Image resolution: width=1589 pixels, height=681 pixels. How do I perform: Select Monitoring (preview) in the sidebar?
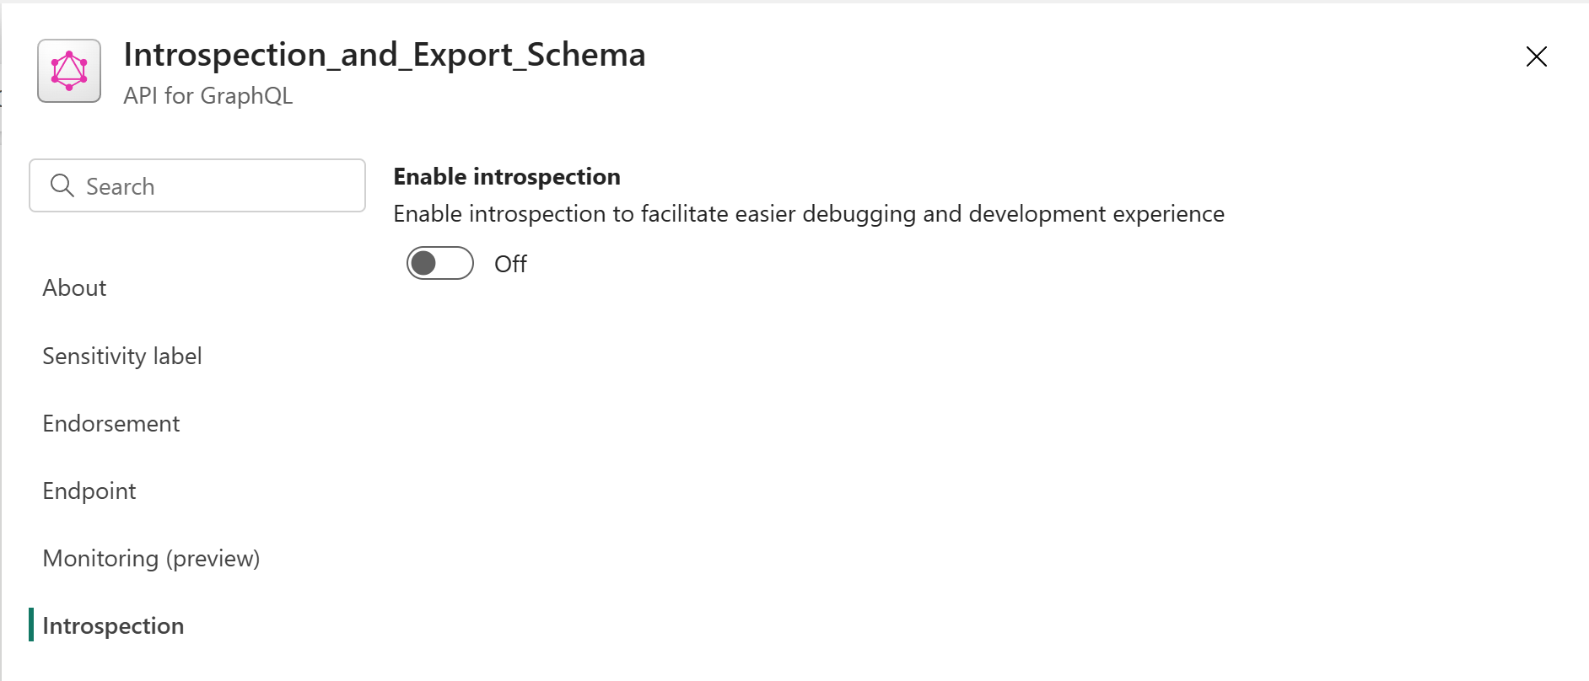pyautogui.click(x=151, y=558)
